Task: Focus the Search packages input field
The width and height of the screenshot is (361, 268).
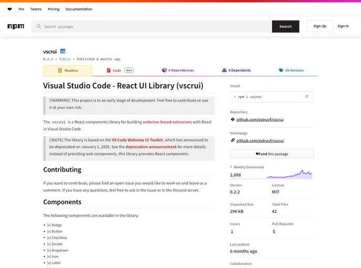Action: [x=152, y=26]
